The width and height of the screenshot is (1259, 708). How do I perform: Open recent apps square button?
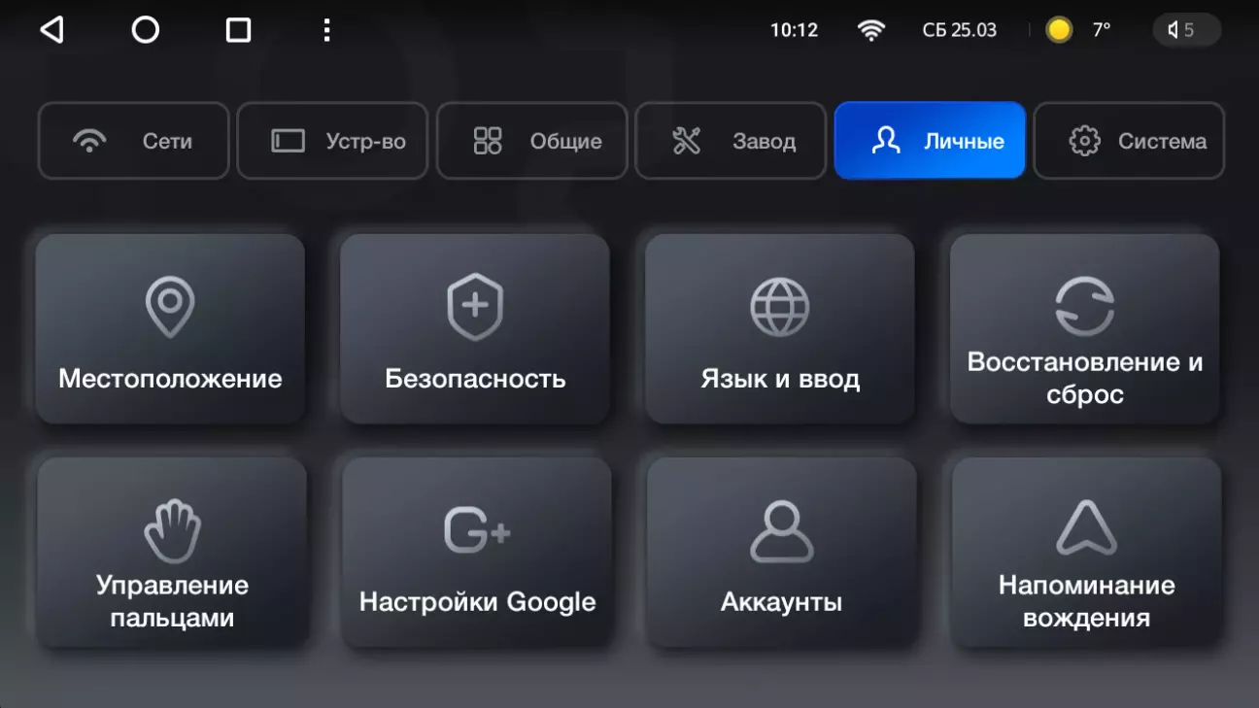click(x=238, y=30)
